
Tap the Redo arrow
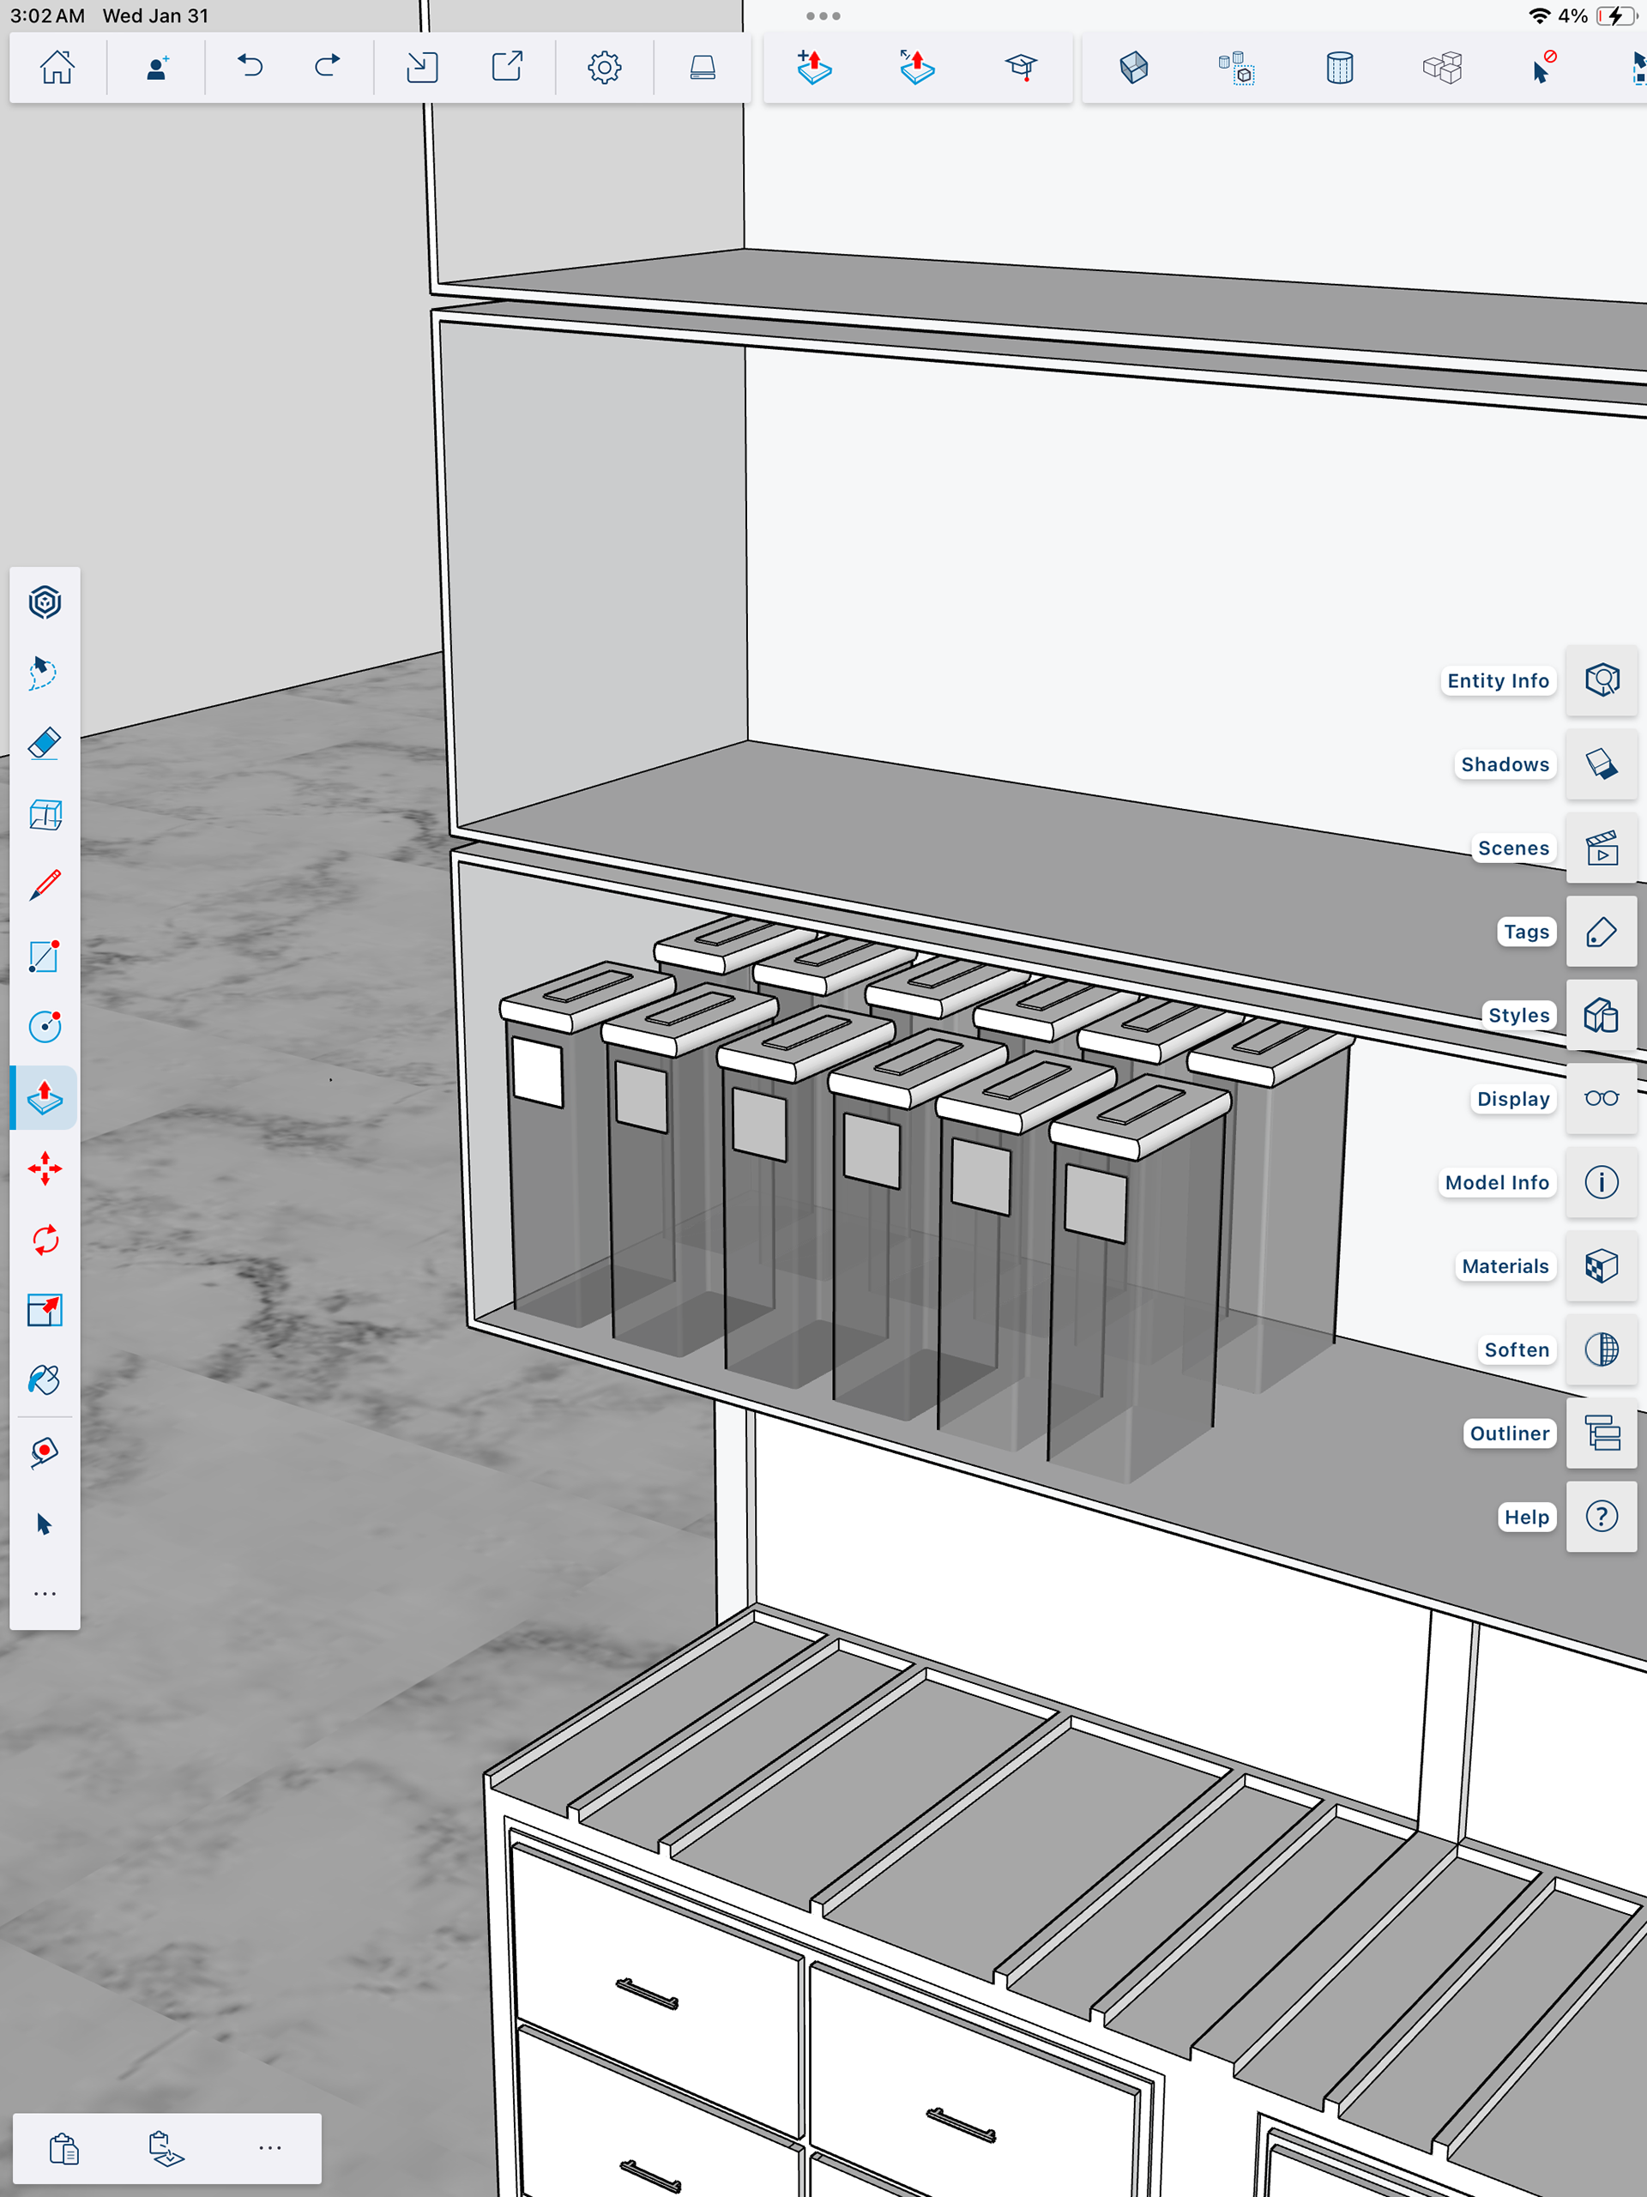[327, 68]
